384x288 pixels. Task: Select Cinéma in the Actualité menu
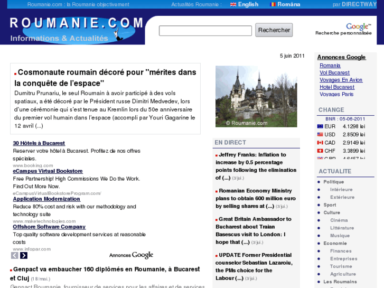[339, 220]
